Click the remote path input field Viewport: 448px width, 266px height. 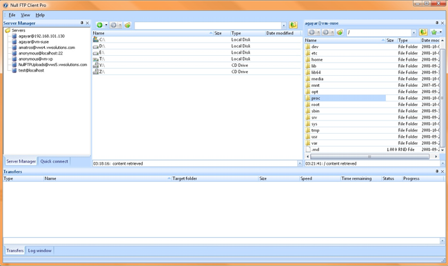[379, 32]
